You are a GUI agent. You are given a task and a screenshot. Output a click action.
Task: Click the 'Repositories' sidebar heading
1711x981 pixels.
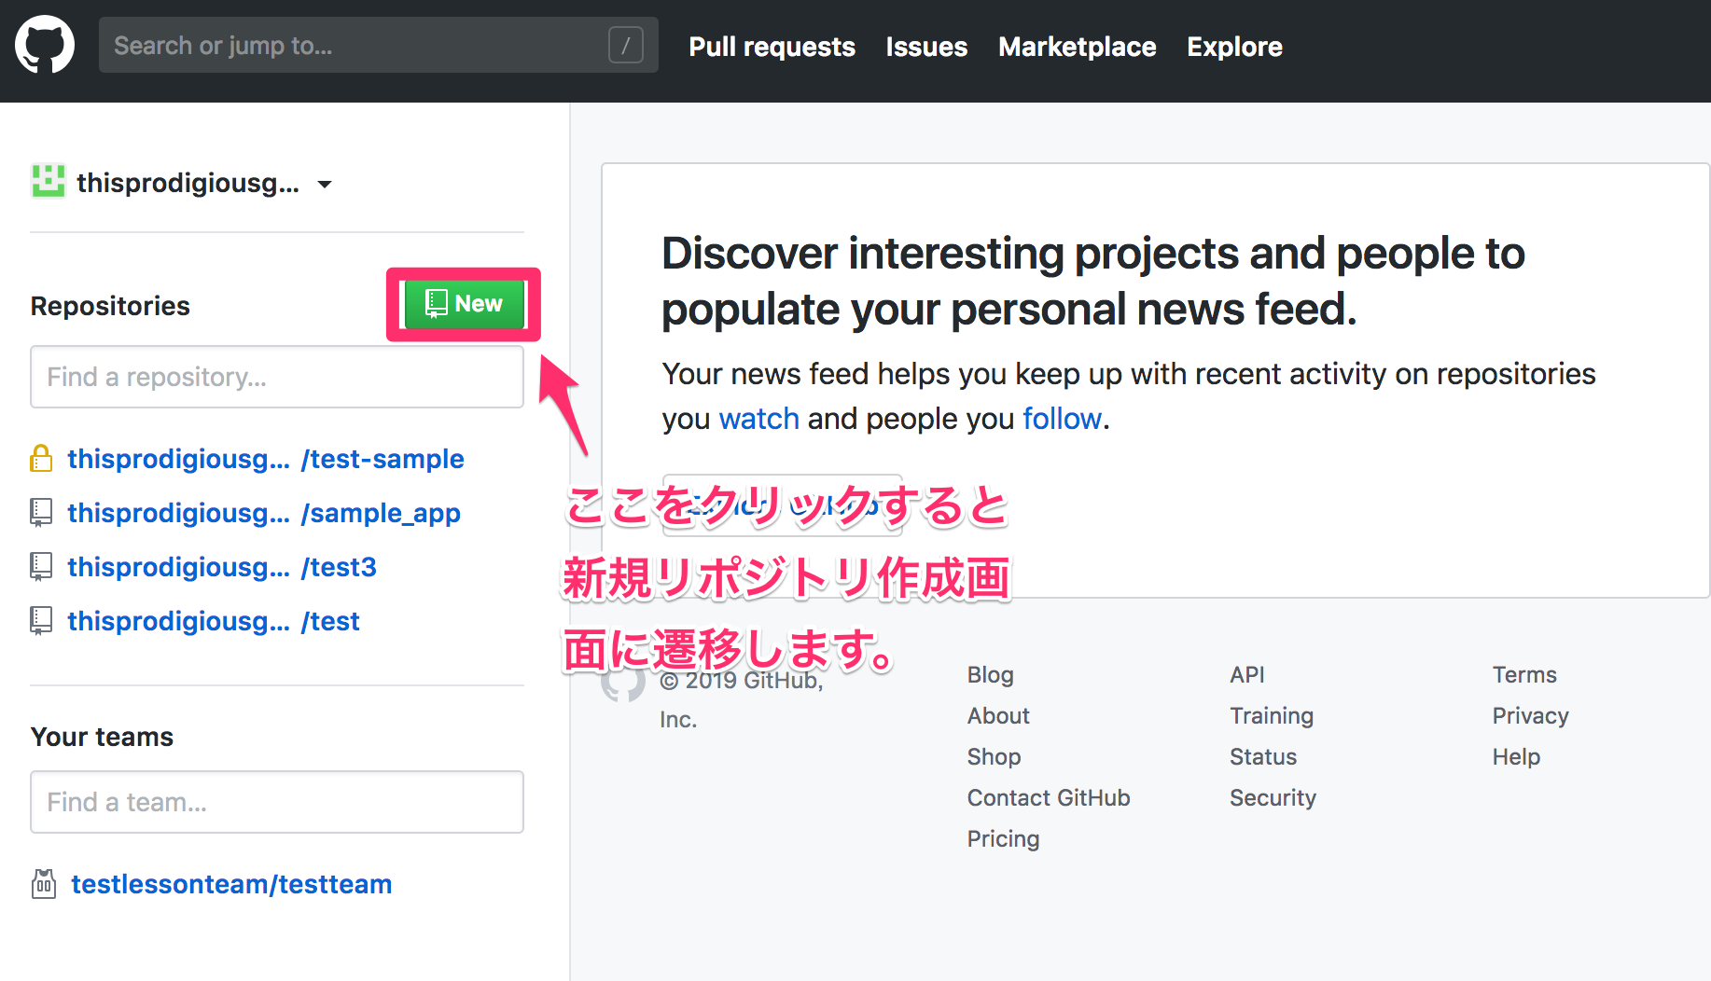point(110,306)
